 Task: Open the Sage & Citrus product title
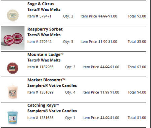41,4
